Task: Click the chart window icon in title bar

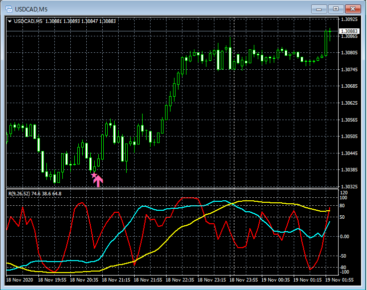Action: pos(8,9)
